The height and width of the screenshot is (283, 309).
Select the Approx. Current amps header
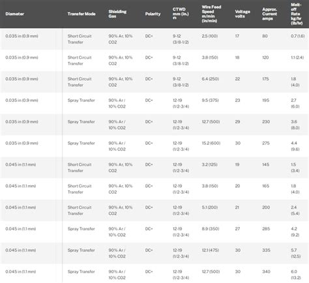tap(269, 14)
